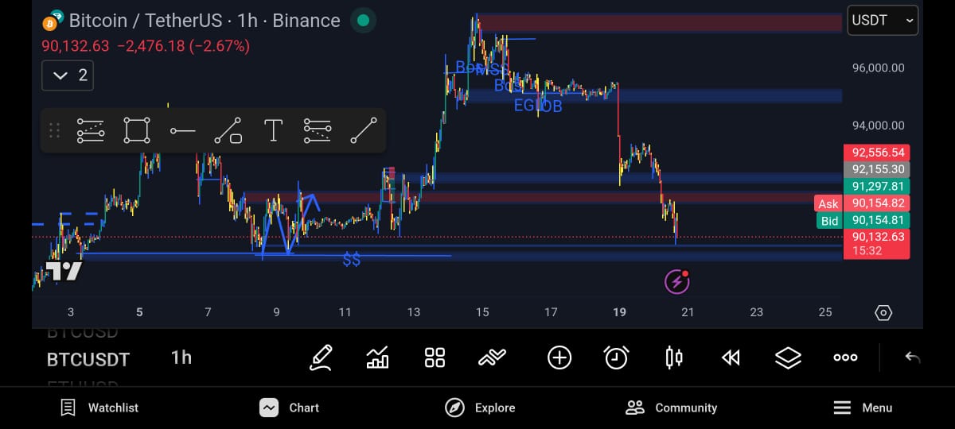
Task: Select the plain trend line tool
Action: (364, 130)
